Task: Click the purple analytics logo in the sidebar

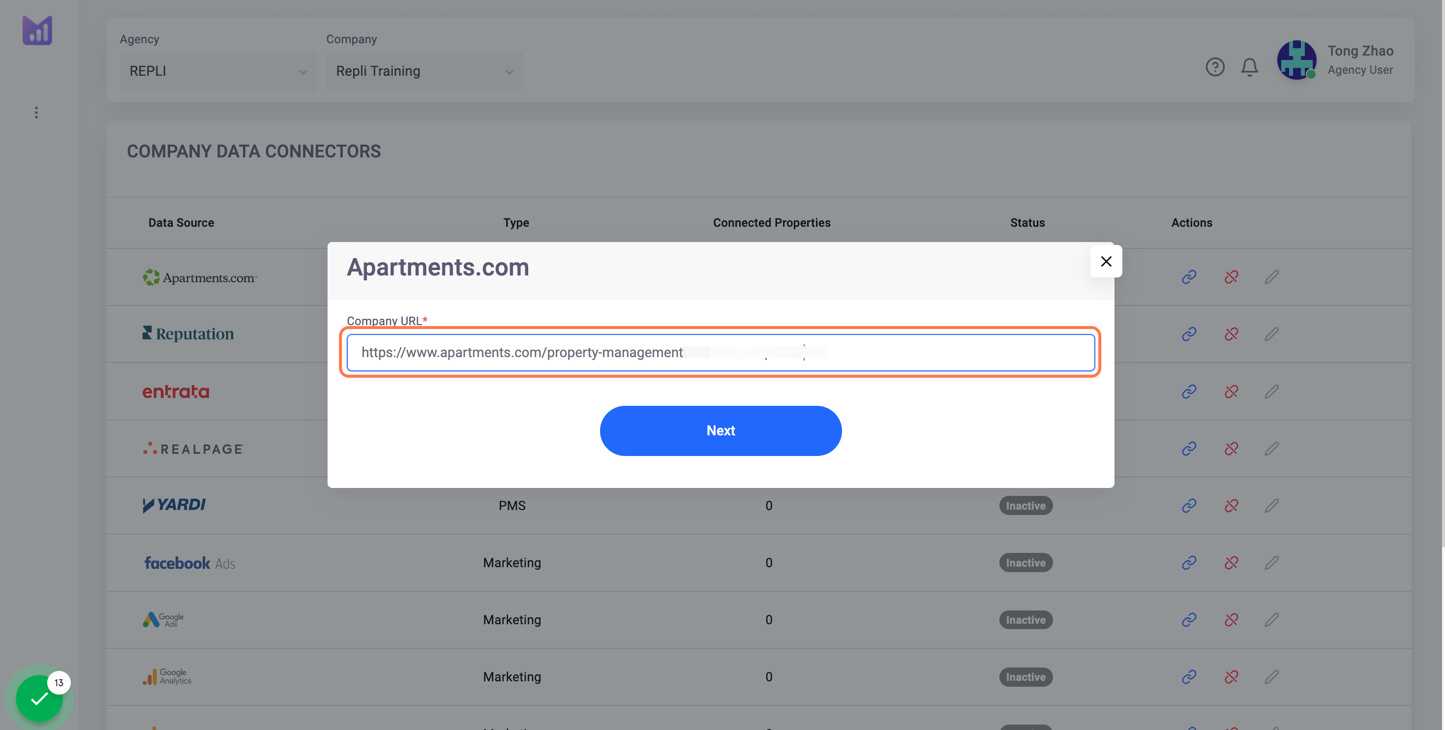Action: pos(37,30)
